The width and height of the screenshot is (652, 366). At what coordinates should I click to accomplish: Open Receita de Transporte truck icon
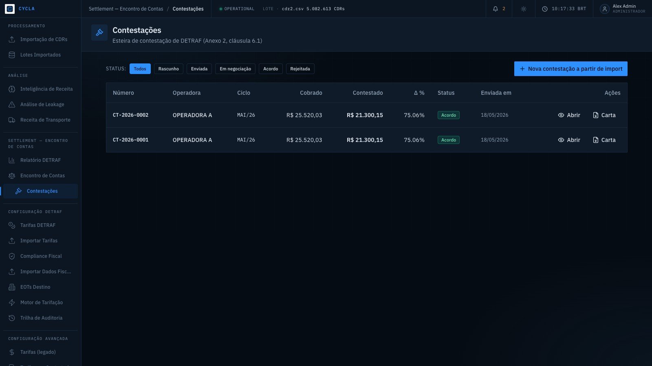click(12, 120)
